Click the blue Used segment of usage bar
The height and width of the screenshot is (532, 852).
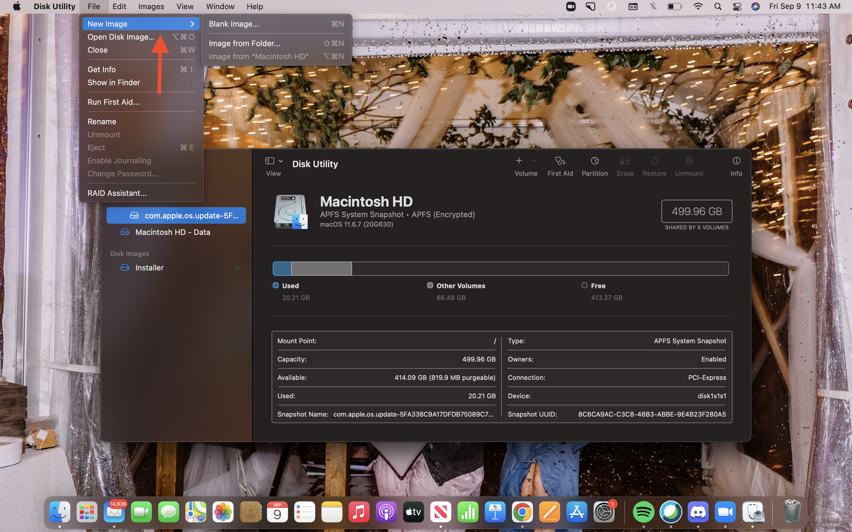[x=282, y=269]
